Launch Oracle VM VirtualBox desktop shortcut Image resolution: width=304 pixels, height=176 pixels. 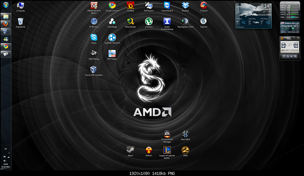pos(94,71)
